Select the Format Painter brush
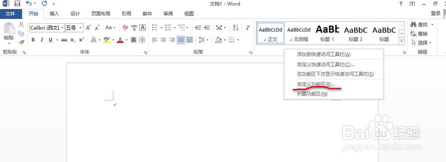The width and height of the screenshot is (446, 162). (x=21, y=42)
